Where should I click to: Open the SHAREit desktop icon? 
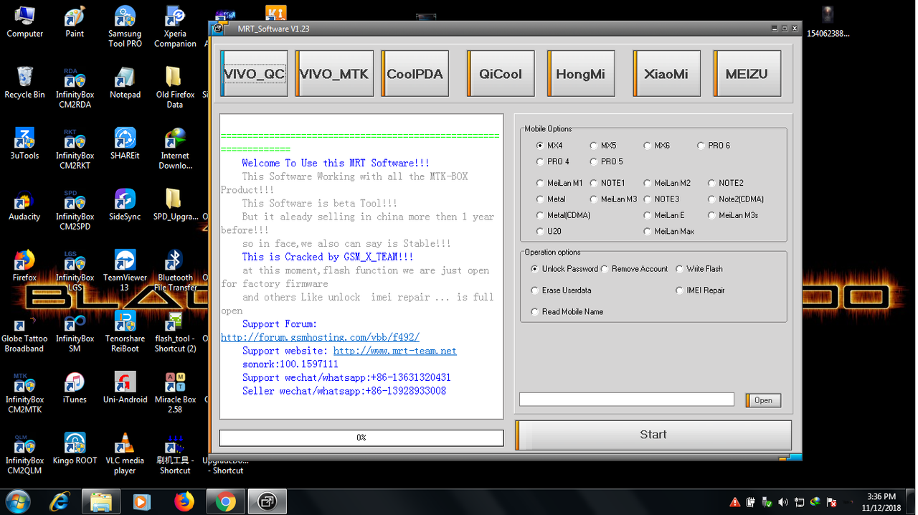(x=125, y=143)
